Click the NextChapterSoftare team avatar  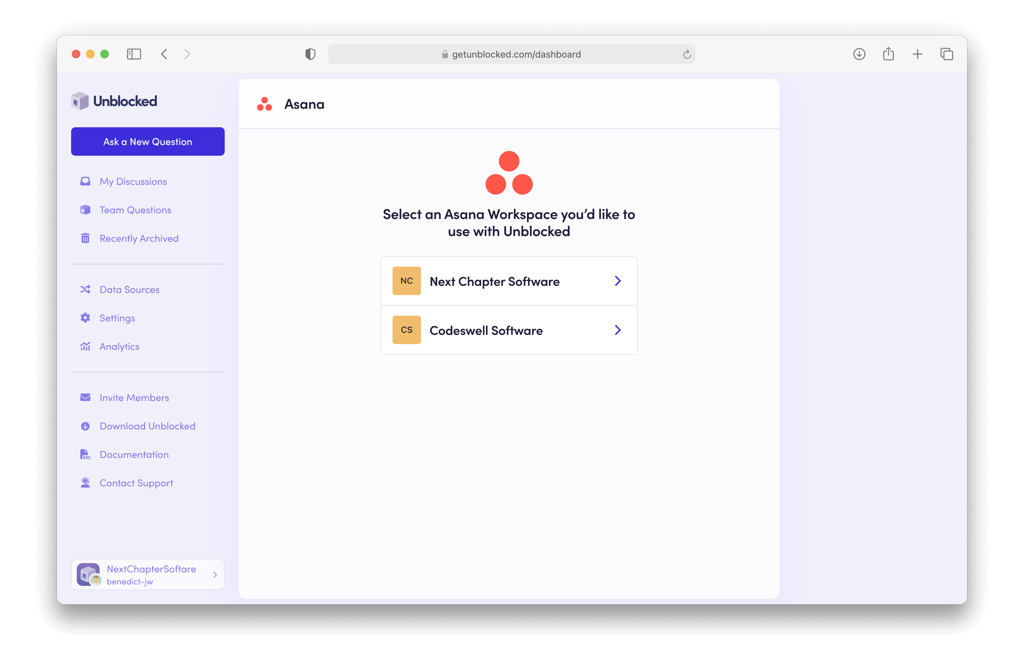(89, 575)
